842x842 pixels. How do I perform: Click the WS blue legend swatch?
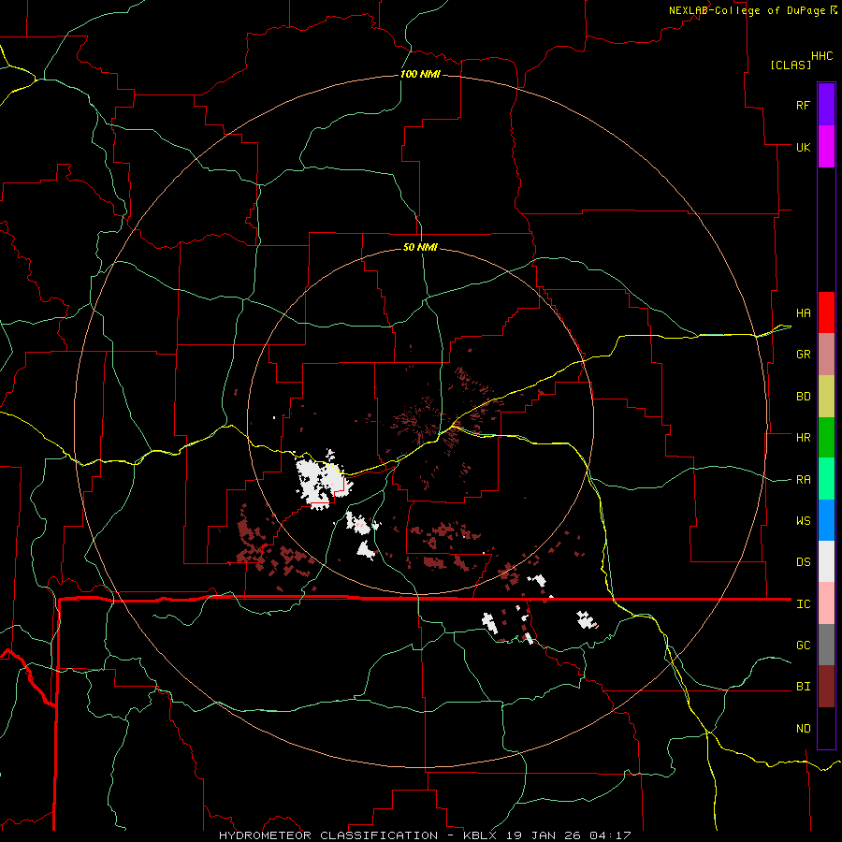point(826,520)
